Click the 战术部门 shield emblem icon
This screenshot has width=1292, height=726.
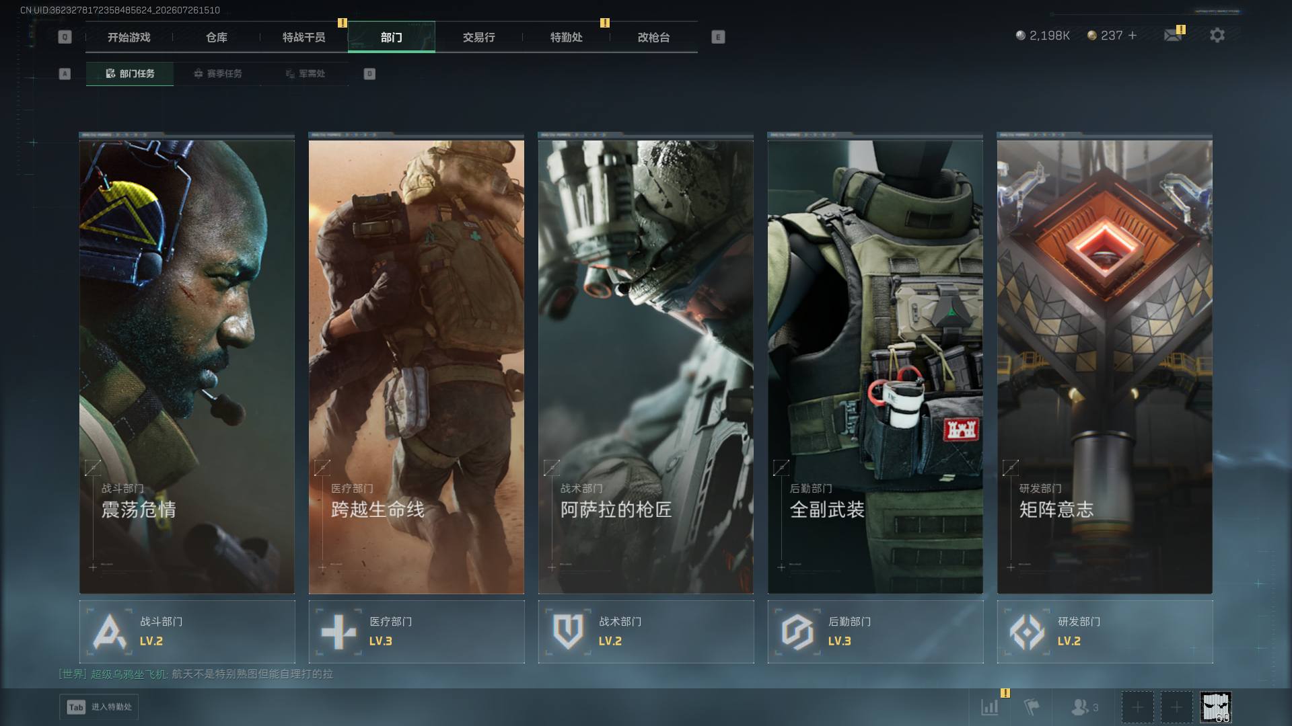pyautogui.click(x=568, y=632)
